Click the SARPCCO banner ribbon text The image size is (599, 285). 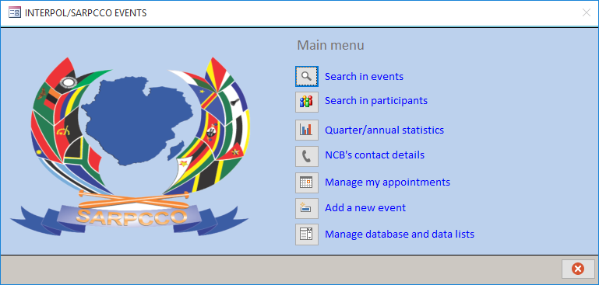point(130,217)
